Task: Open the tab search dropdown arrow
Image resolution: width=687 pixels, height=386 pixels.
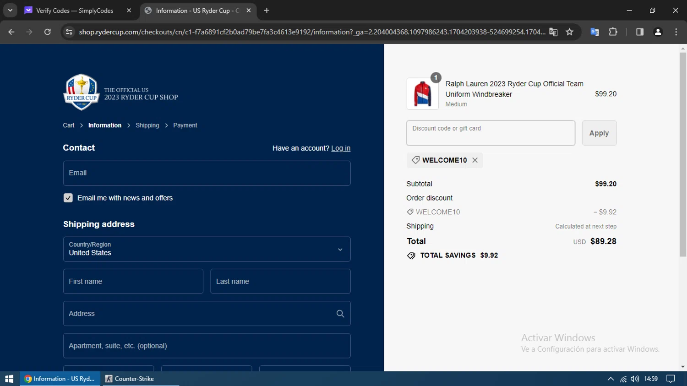Action: (x=10, y=10)
